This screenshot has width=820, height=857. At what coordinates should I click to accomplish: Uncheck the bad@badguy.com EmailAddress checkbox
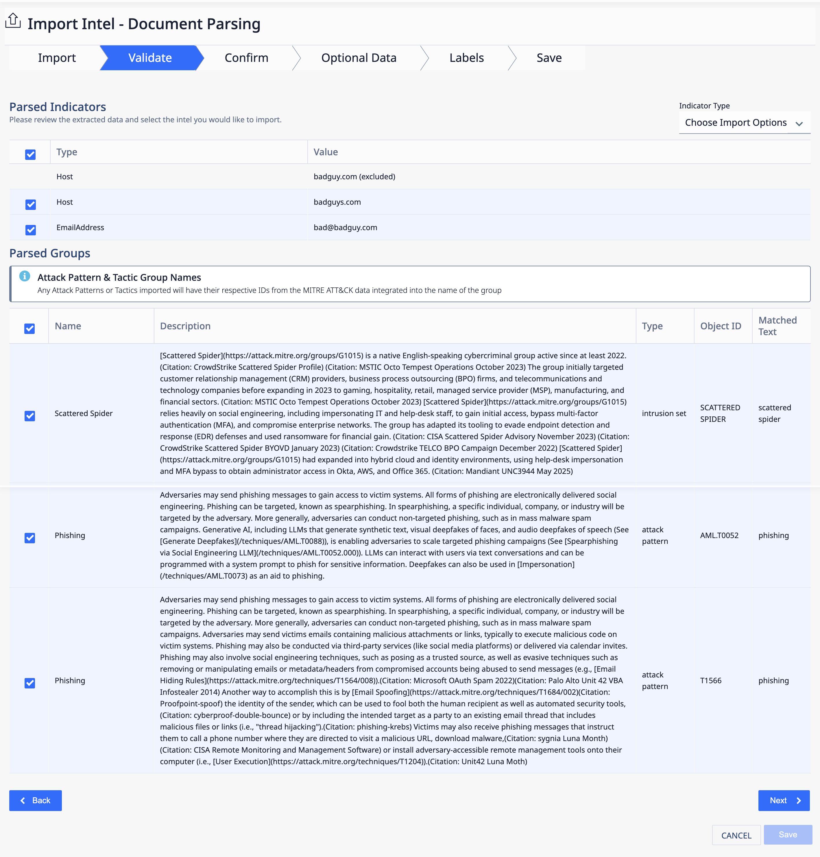tap(30, 230)
